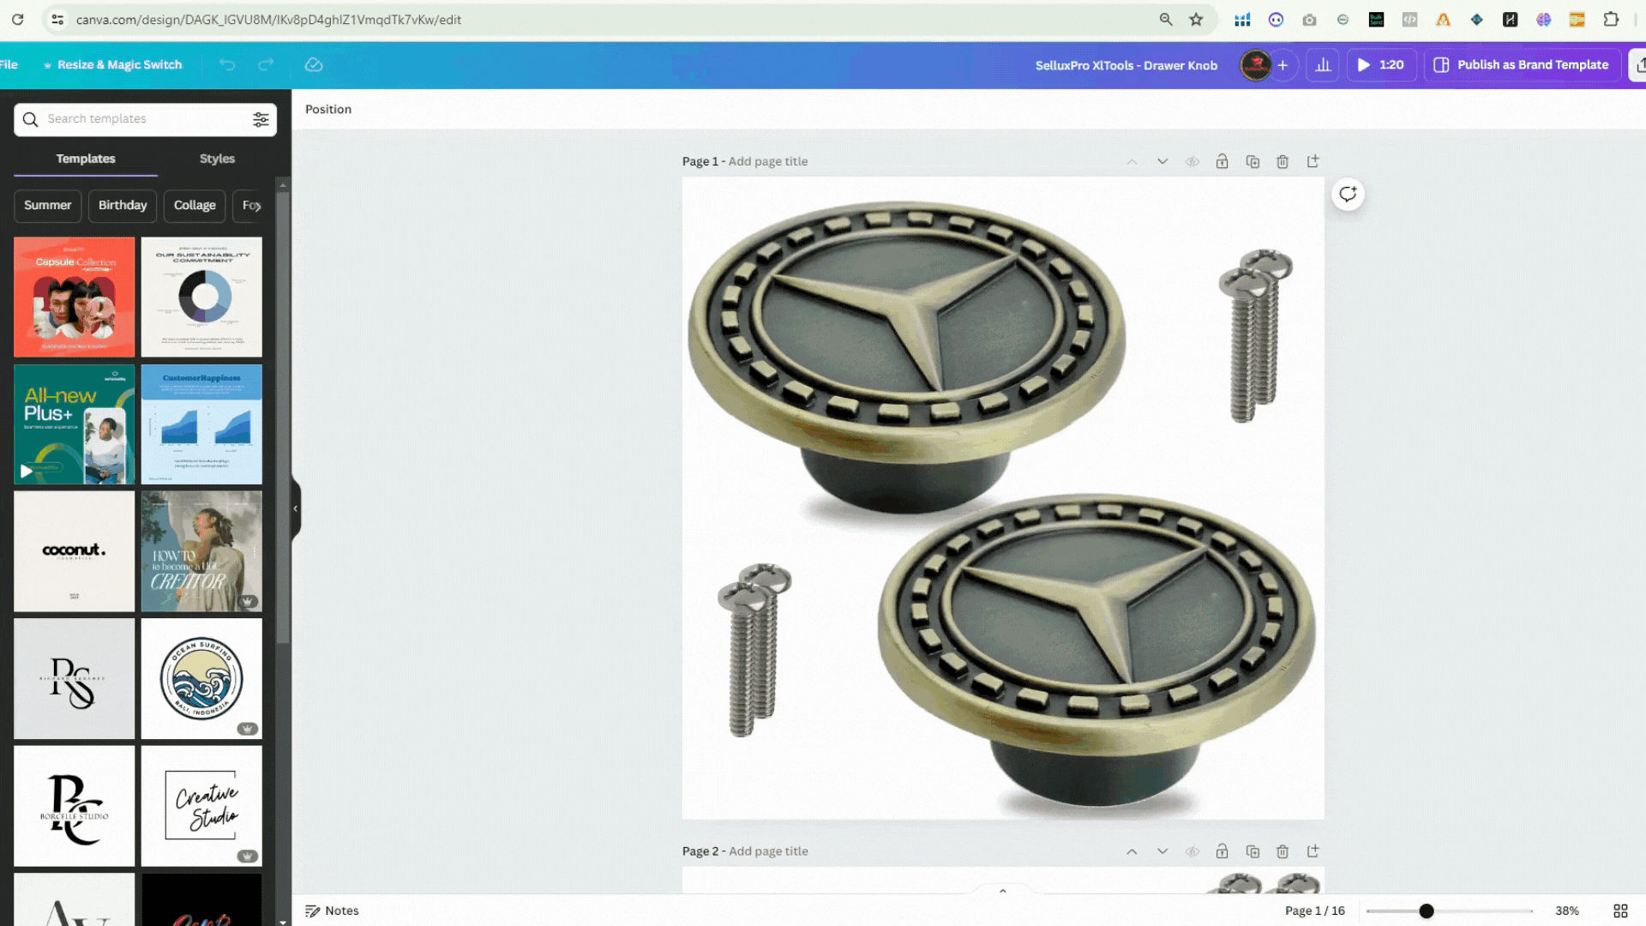Click the Position button
This screenshot has height=926, width=1646.
[328, 110]
